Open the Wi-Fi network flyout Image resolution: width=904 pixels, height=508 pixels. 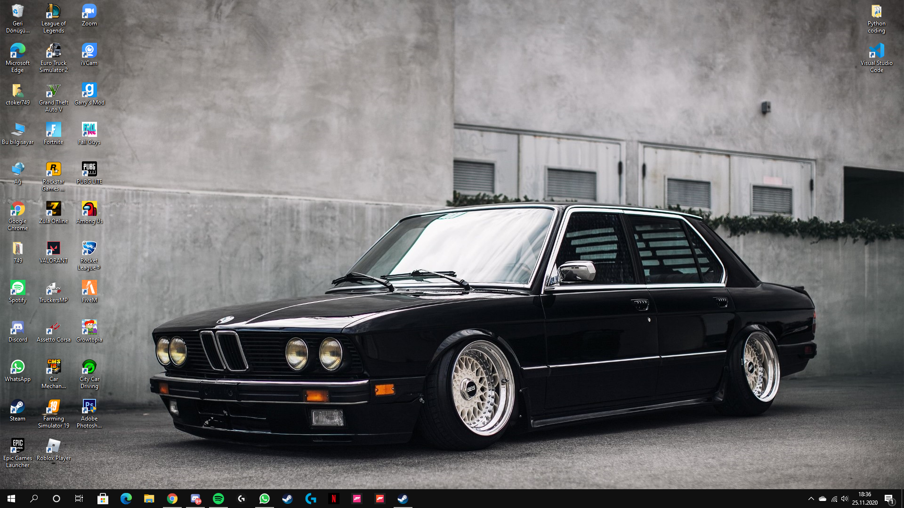(834, 499)
